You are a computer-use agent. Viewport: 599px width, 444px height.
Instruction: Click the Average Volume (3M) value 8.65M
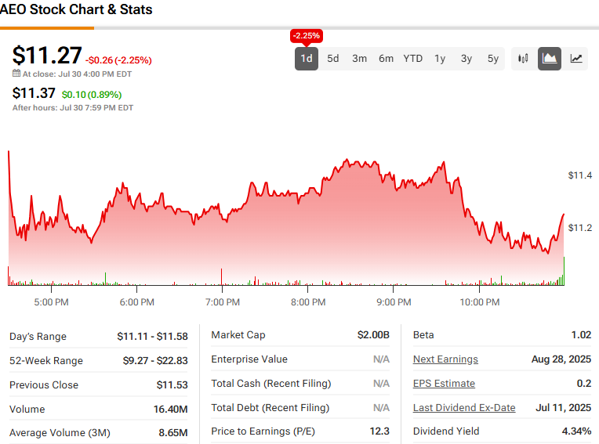[x=173, y=433]
